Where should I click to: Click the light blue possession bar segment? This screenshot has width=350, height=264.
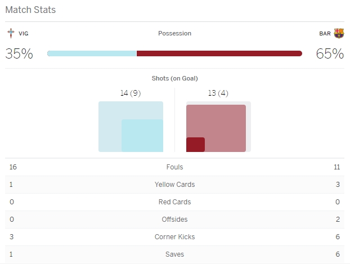92,53
